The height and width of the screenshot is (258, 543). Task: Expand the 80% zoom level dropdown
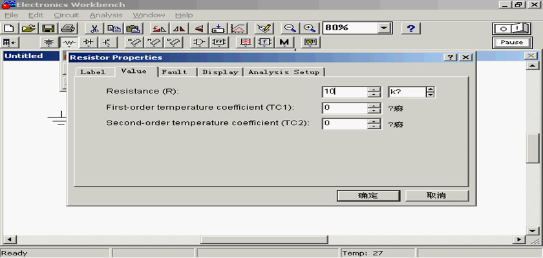(385, 28)
